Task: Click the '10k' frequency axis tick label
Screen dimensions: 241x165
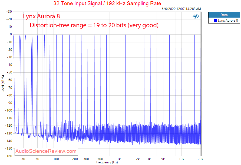Action: tap(181, 159)
